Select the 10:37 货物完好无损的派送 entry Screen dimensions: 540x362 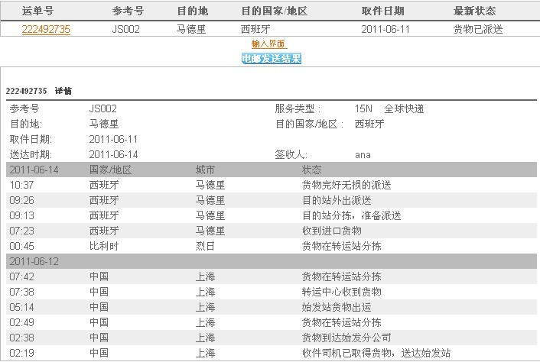pyautogui.click(x=346, y=185)
